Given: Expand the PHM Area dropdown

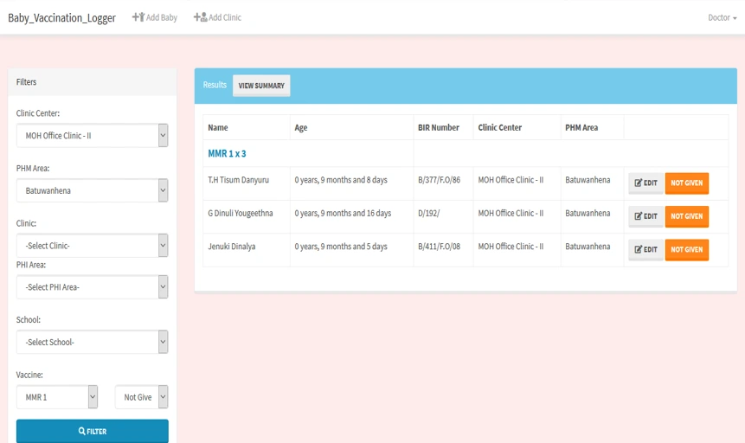Looking at the screenshot, I should click(92, 190).
